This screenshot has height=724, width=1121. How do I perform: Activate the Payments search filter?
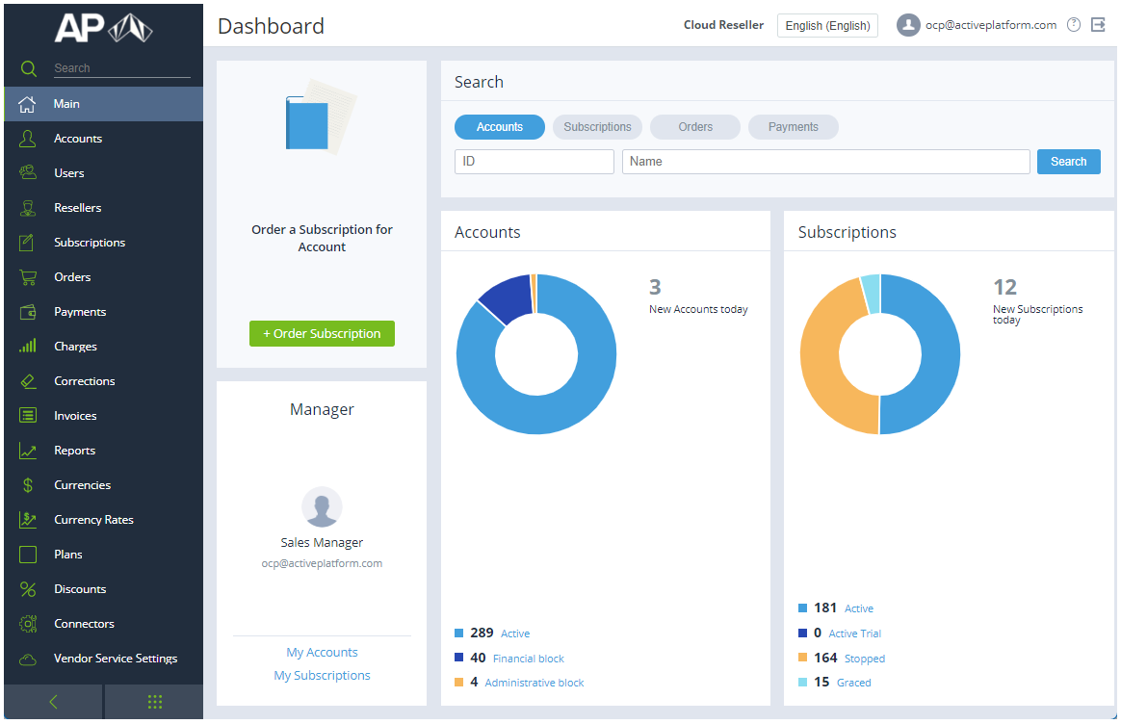coord(793,126)
